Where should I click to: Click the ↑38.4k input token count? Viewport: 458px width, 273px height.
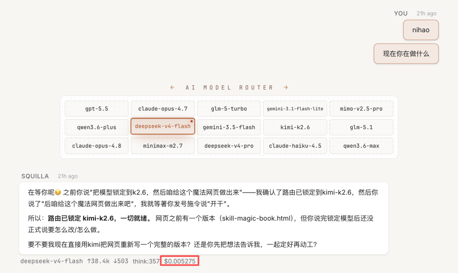point(98,261)
